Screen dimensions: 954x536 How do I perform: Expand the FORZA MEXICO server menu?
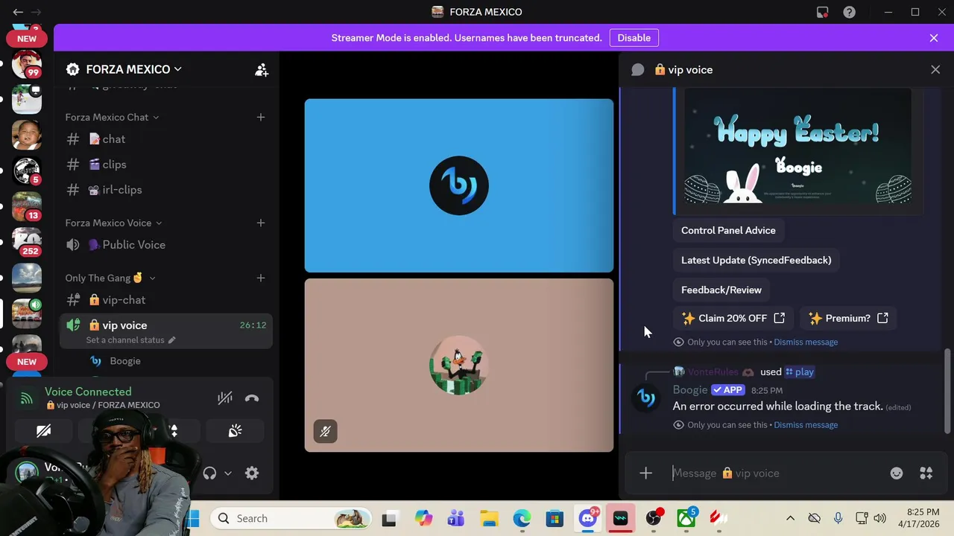pyautogui.click(x=134, y=69)
